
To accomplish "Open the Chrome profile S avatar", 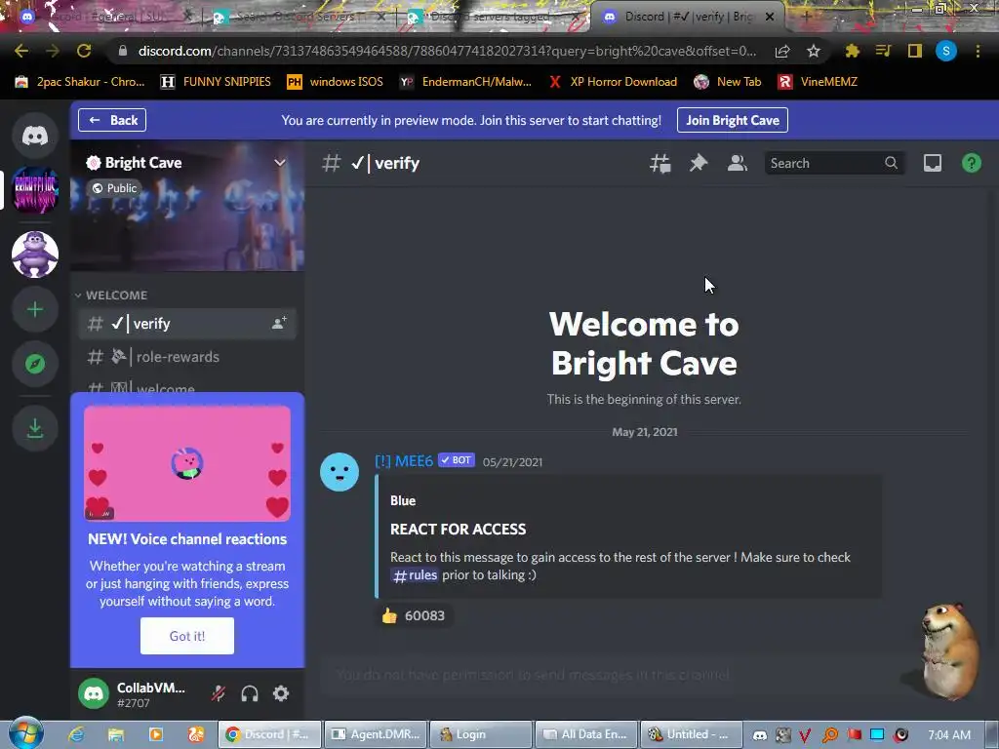I will (x=946, y=51).
